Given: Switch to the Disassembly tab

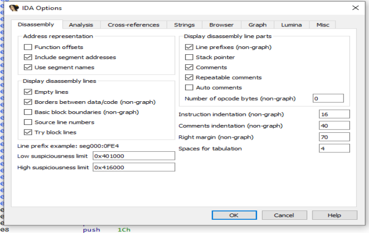Looking at the screenshot, I should [x=36, y=24].
